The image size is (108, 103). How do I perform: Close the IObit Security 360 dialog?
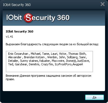pyautogui.click(x=103, y=4)
